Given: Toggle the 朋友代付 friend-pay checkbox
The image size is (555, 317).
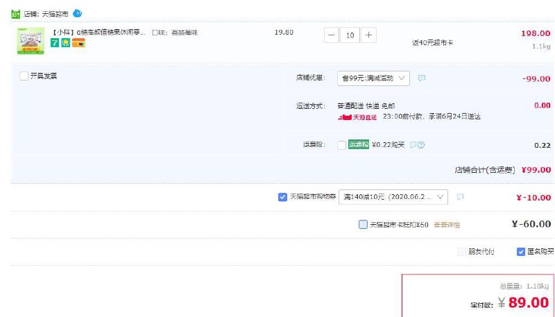Looking at the screenshot, I should [x=461, y=252].
